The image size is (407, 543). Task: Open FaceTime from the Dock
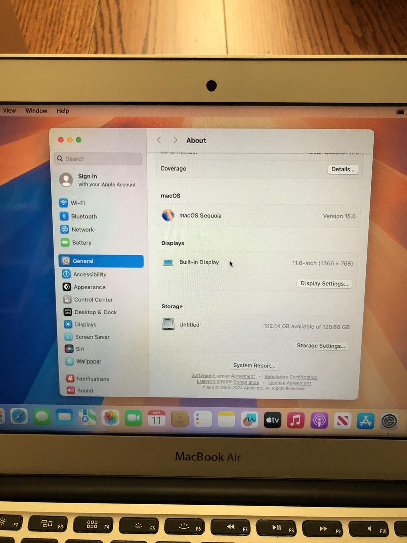(x=133, y=418)
